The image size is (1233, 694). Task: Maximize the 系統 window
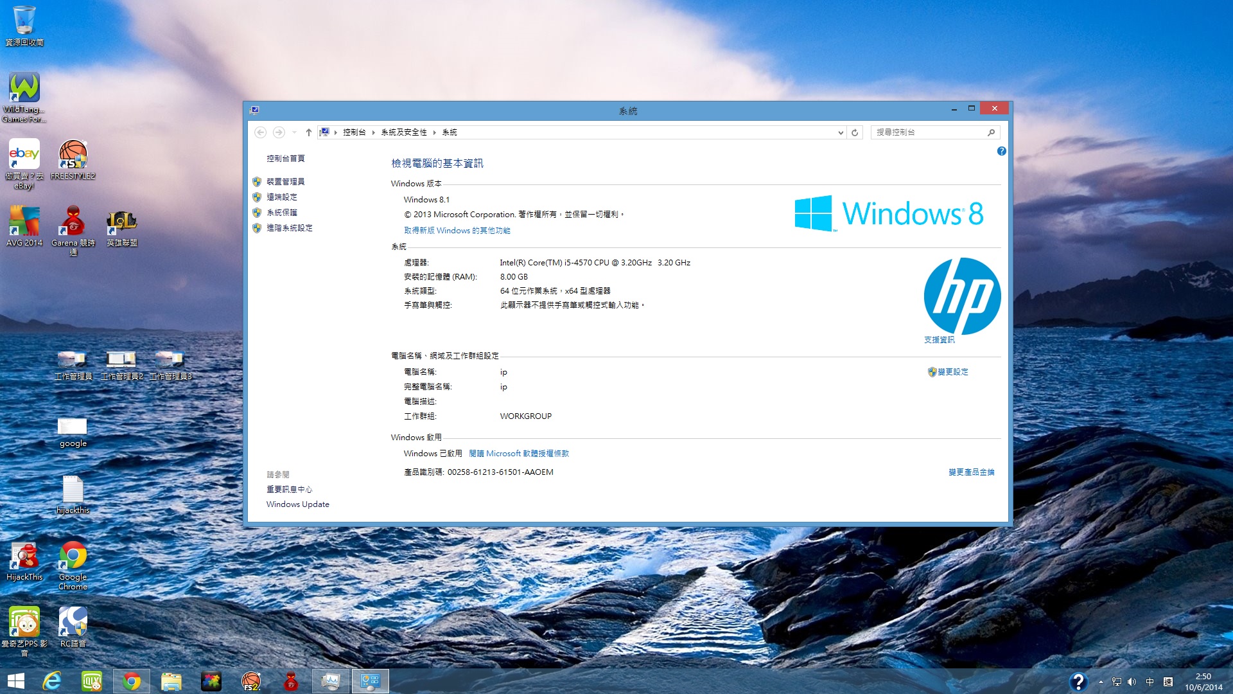(x=972, y=109)
